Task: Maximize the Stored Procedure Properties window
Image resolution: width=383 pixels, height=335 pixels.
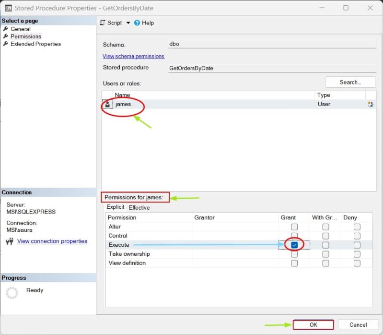Action: tap(346, 8)
